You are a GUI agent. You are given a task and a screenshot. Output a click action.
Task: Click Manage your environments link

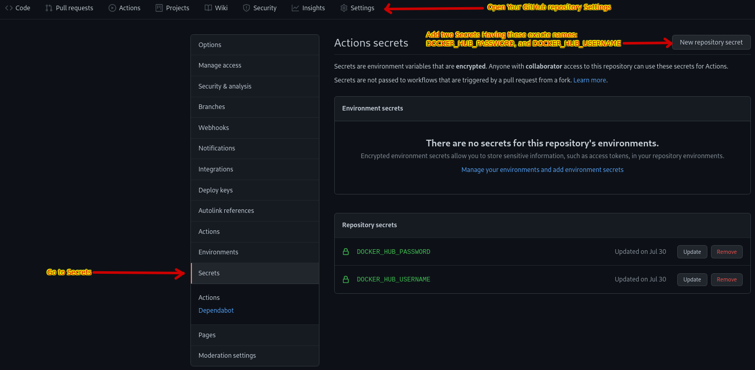(542, 170)
